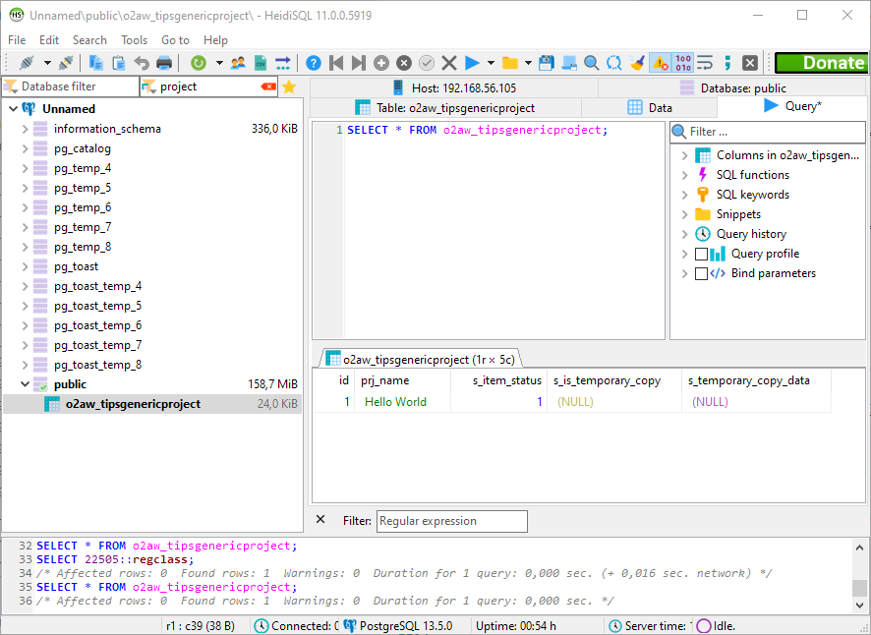Run the query with blue play icon
The image size is (871, 635).
click(472, 63)
